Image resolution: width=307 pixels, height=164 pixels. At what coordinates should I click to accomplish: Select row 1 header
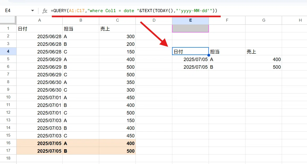(x=8, y=28)
